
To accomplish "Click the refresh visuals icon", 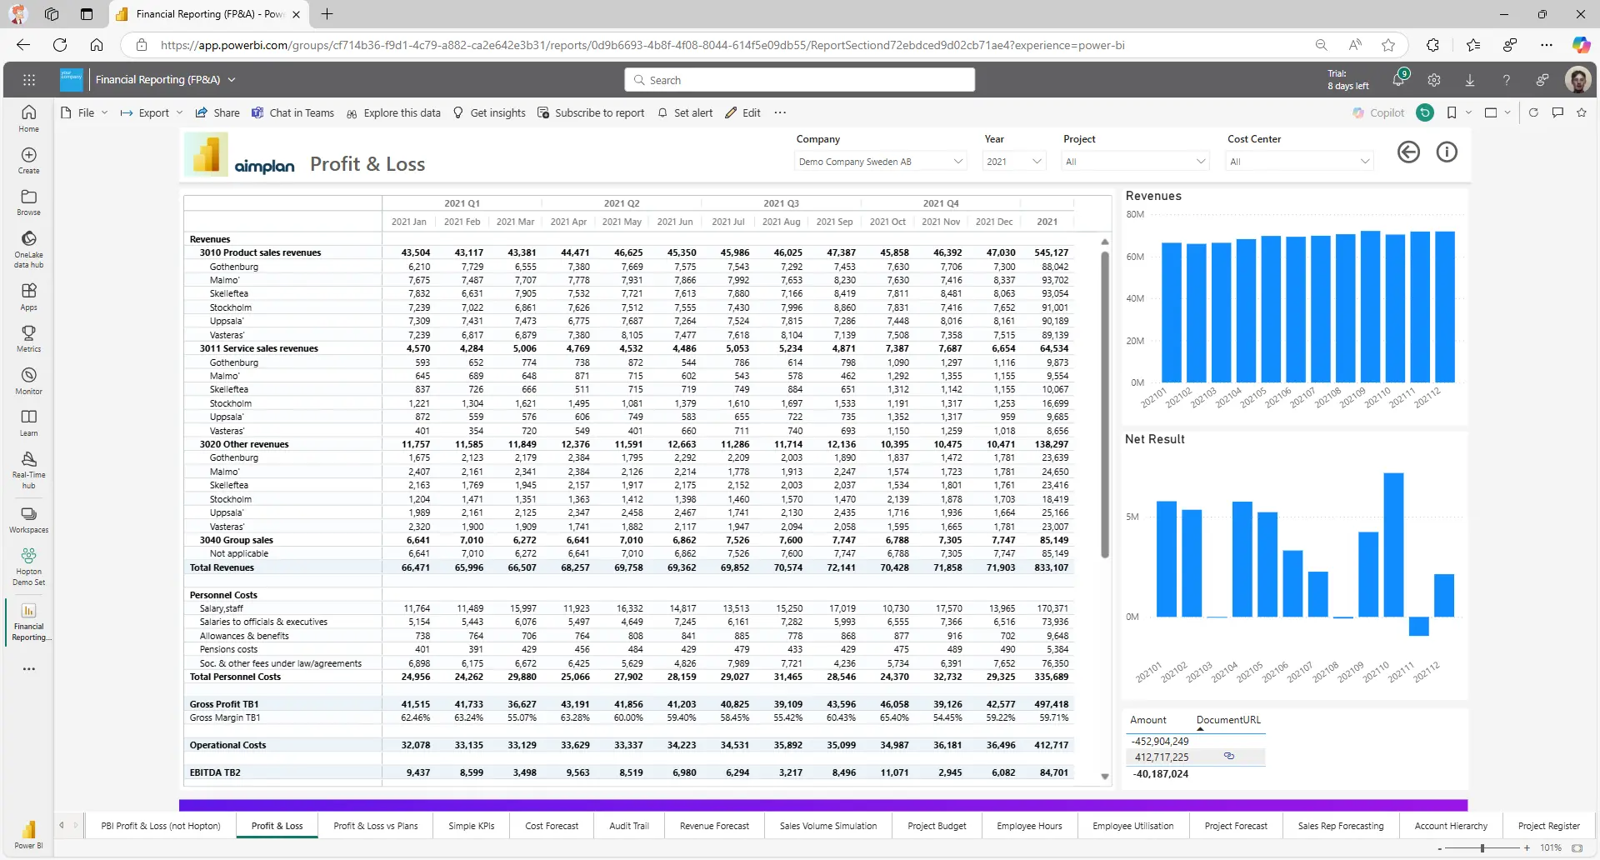I will pyautogui.click(x=1533, y=112).
